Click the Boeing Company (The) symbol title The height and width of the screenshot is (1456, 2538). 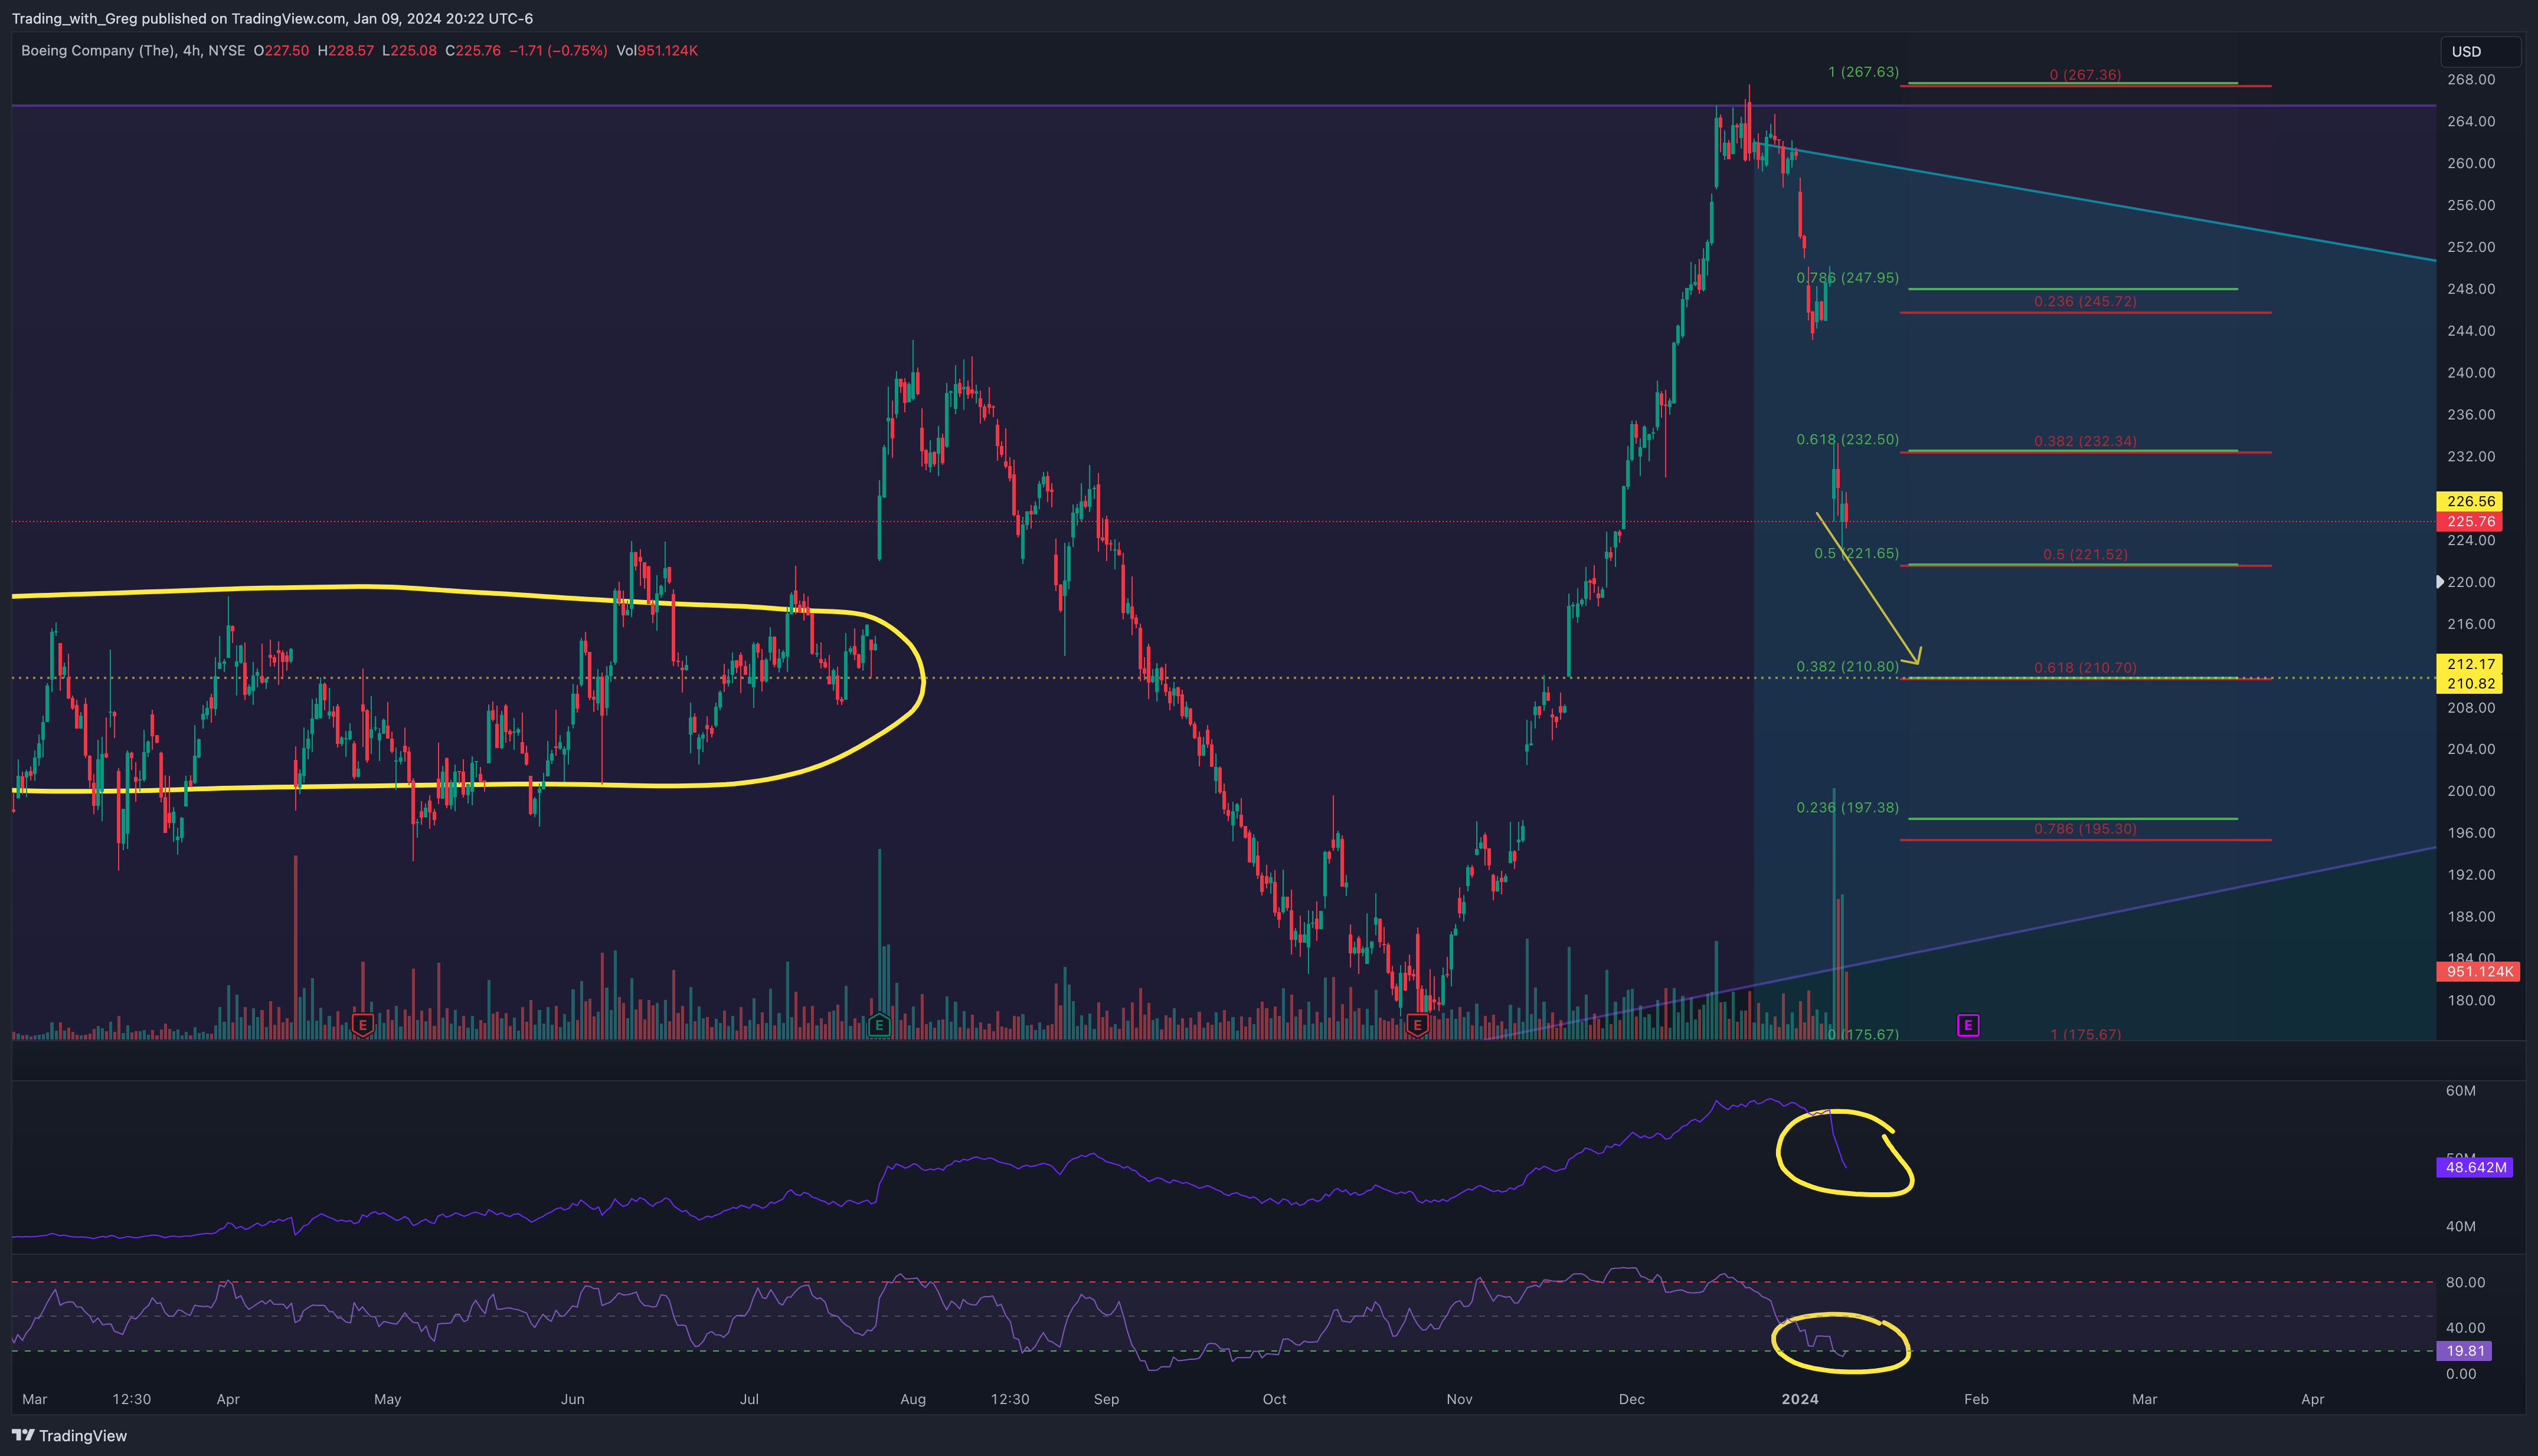[x=97, y=51]
